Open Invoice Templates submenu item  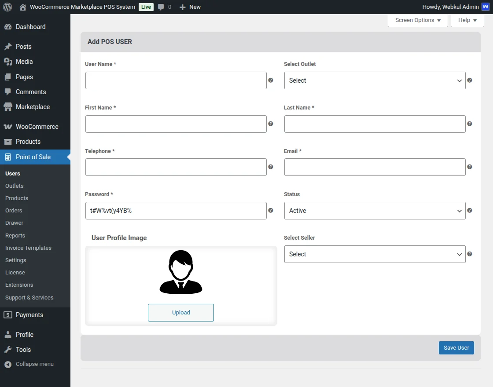point(28,248)
